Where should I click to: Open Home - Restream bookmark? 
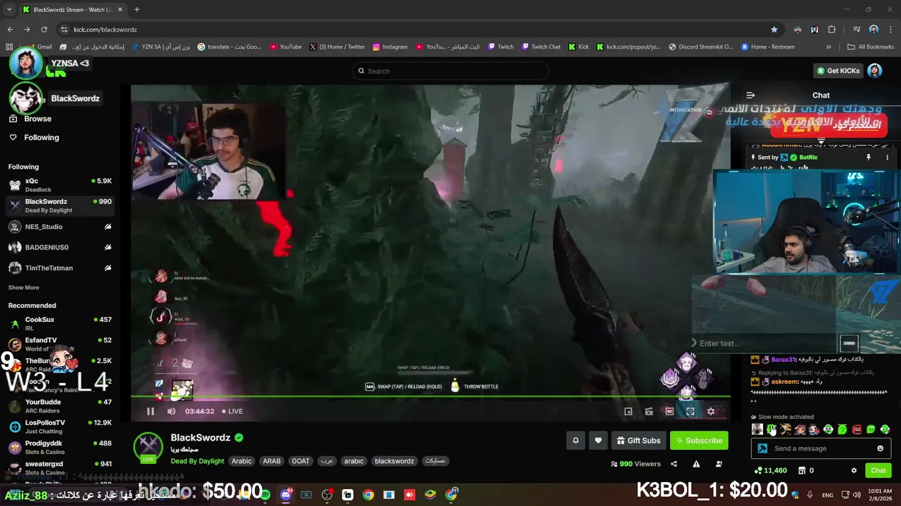click(x=767, y=47)
